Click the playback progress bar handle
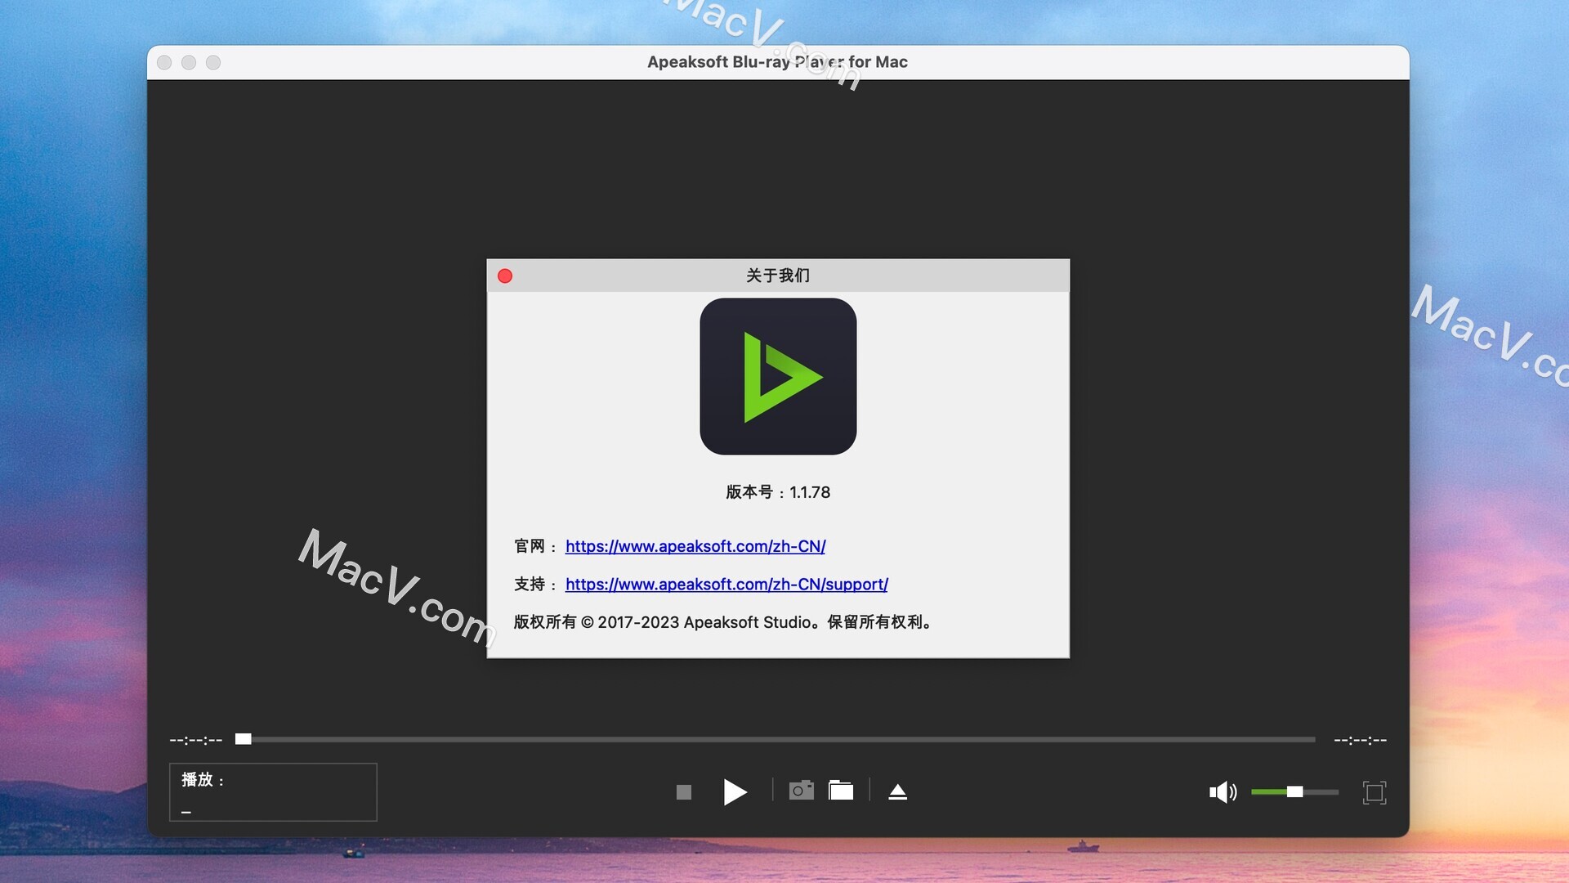Screen dimensions: 1569x883 (243, 739)
